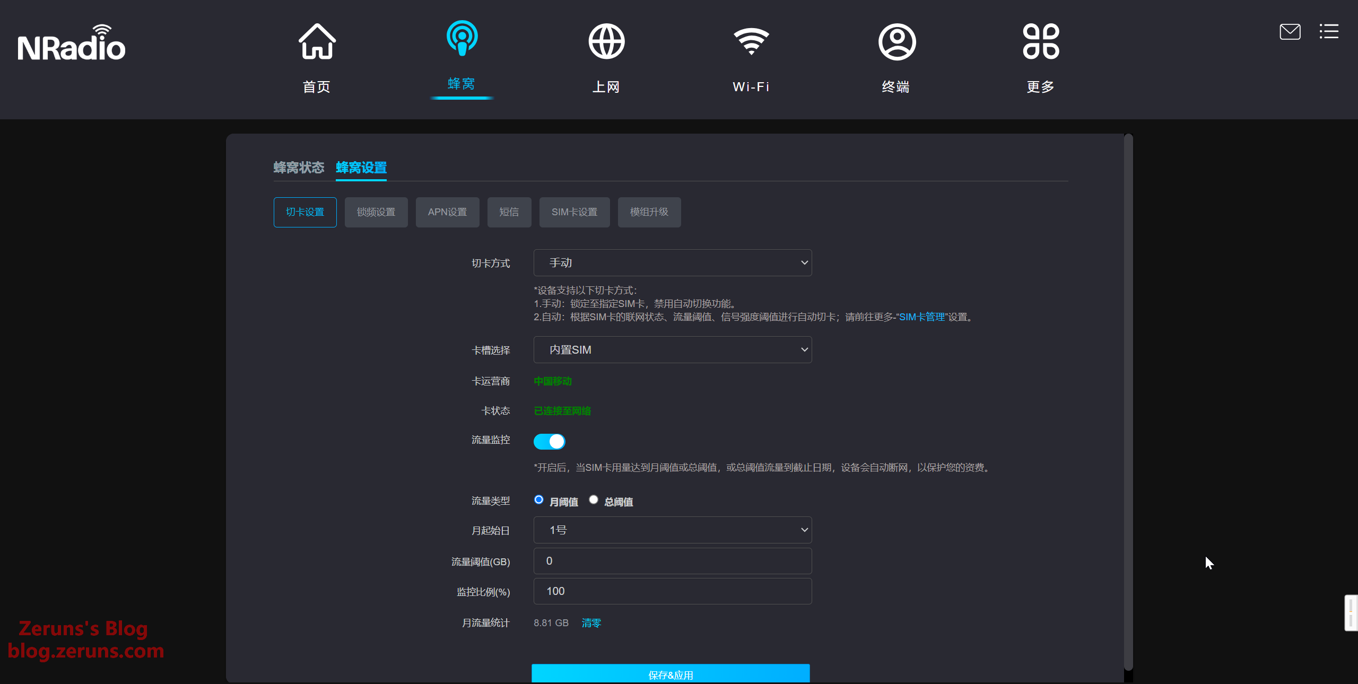Click the traffic threshold (GB) input field

tap(672, 561)
